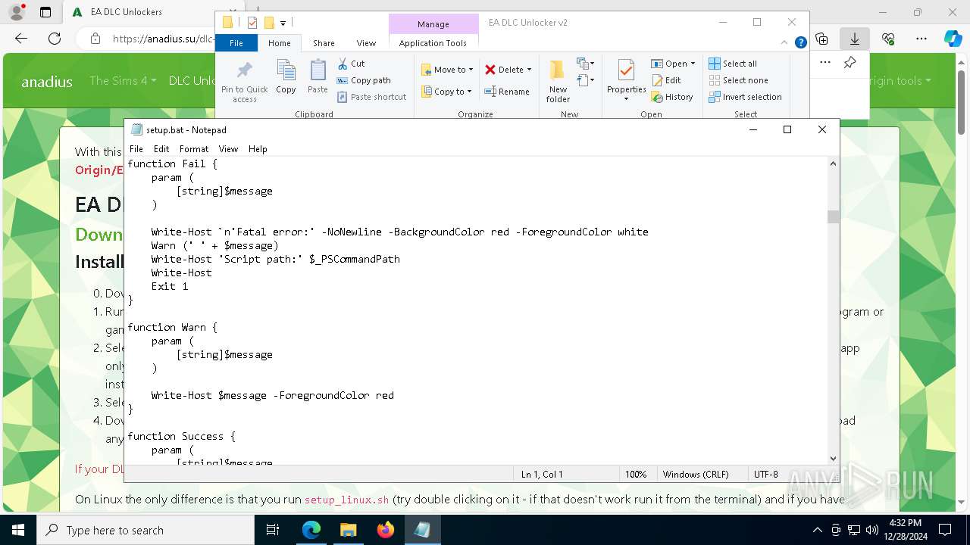Click the Copy icon in Explorer ribbon
This screenshot has height=545, width=970.
point(286,76)
